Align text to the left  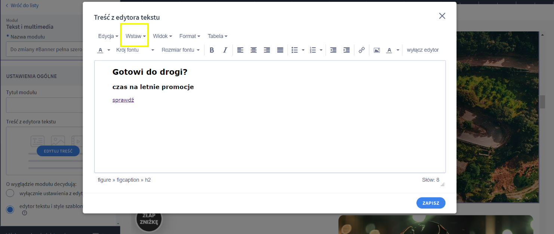tap(240, 50)
